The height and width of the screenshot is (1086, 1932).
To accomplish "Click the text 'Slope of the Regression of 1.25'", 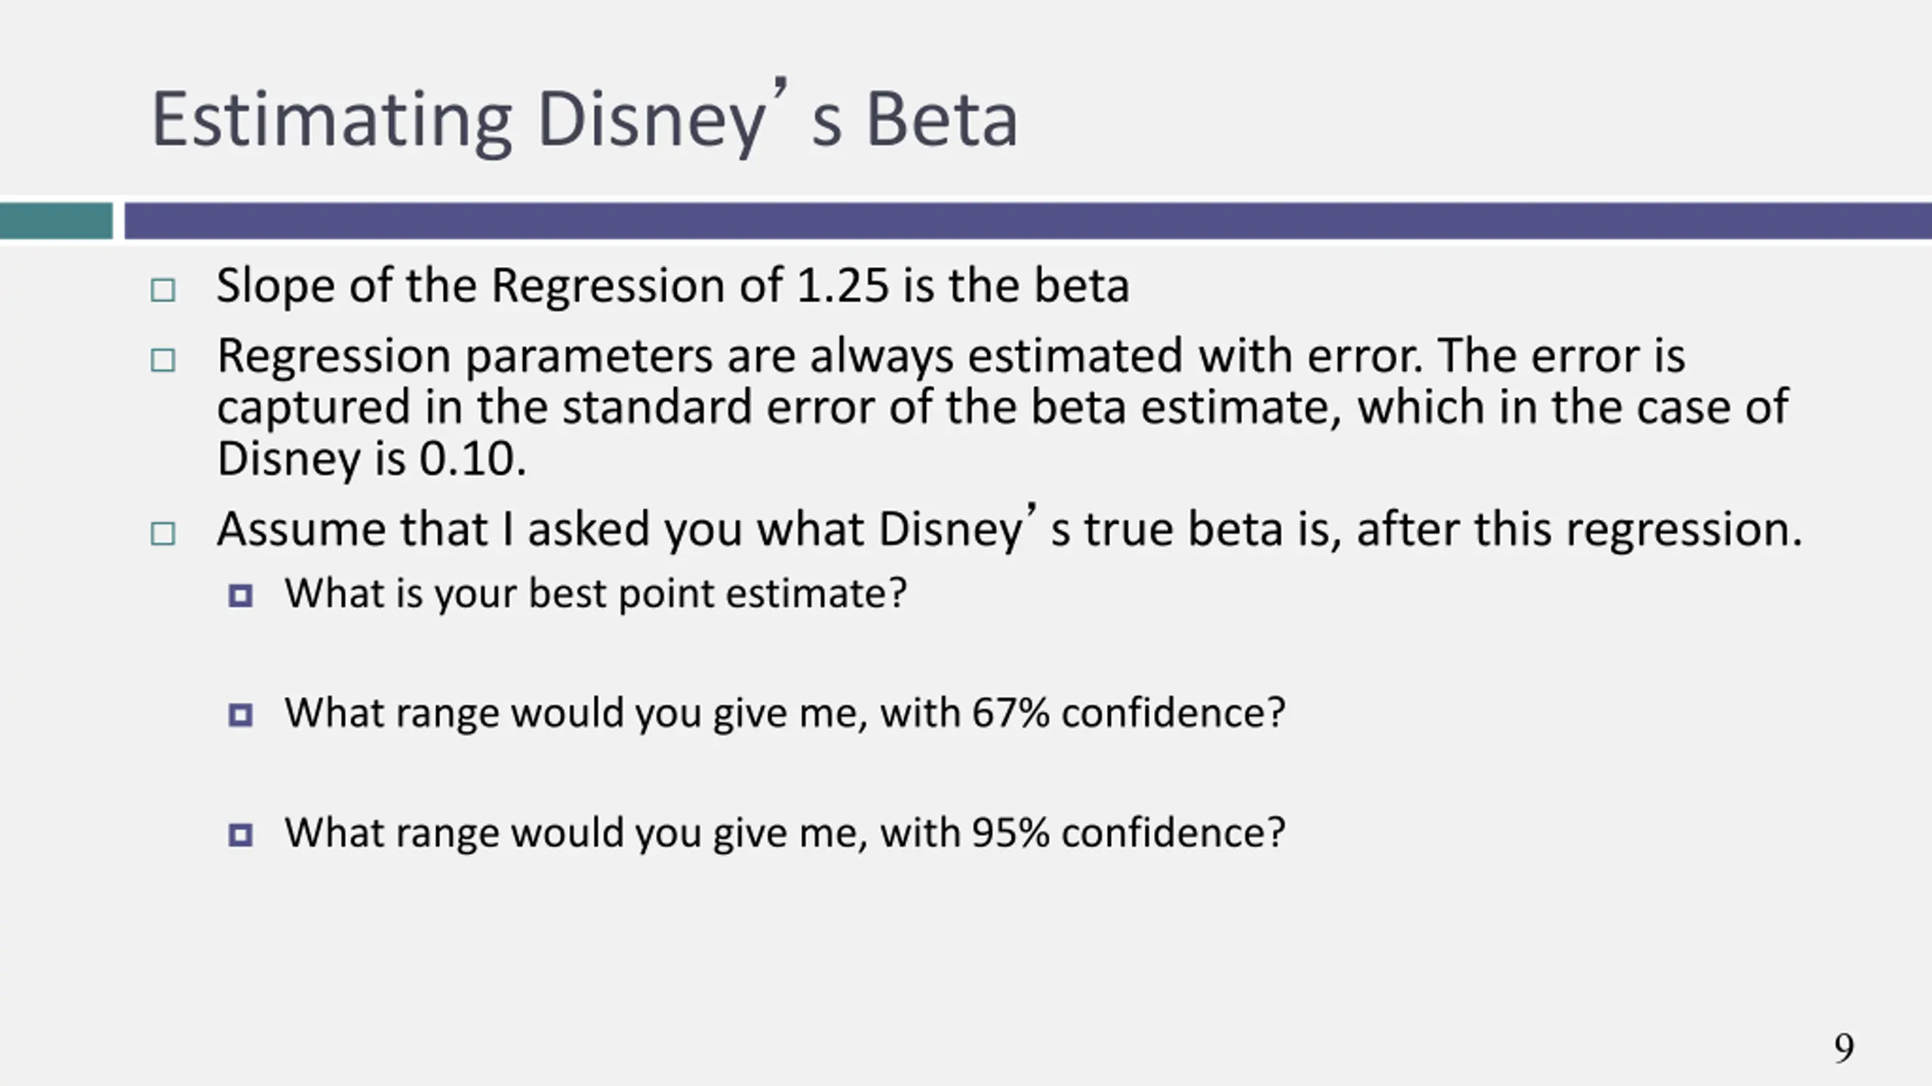I will [x=553, y=285].
